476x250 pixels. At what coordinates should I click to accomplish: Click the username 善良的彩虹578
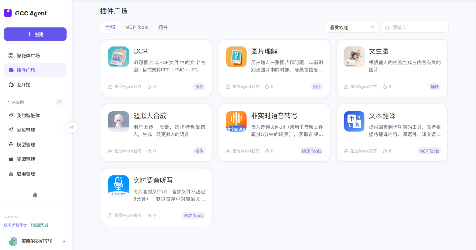pos(37,241)
